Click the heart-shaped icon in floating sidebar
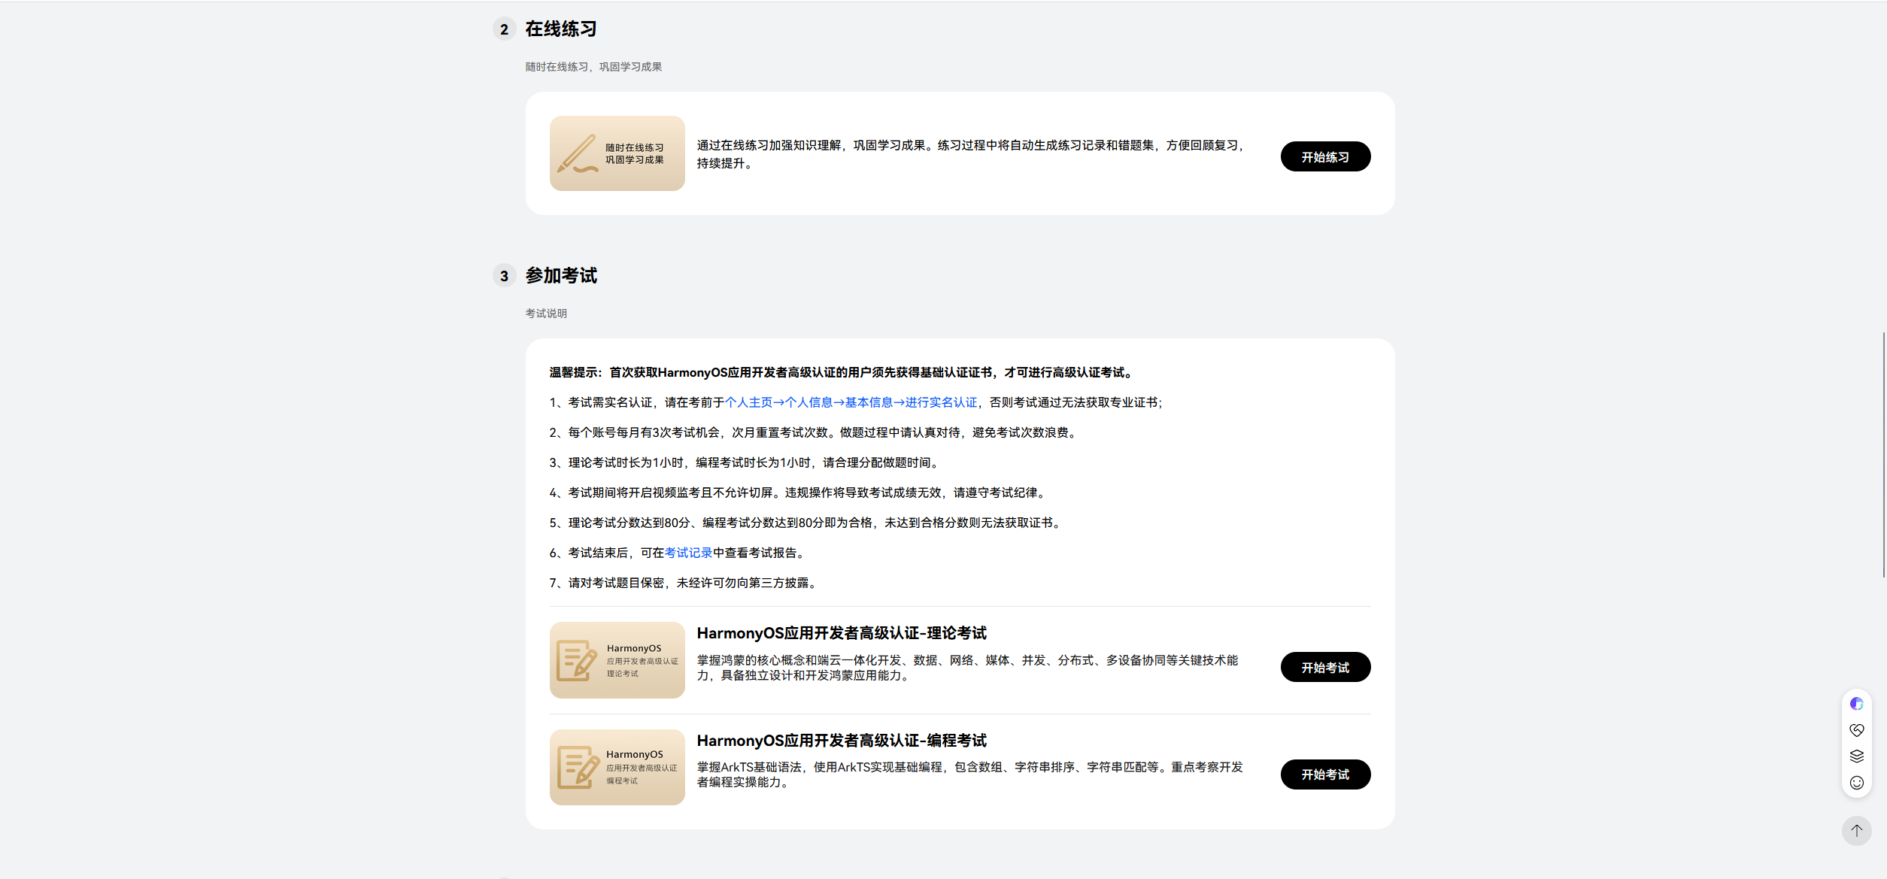Viewport: 1887px width, 879px height. click(x=1856, y=730)
